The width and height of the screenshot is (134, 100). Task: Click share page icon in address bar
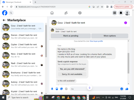tap(98, 7)
